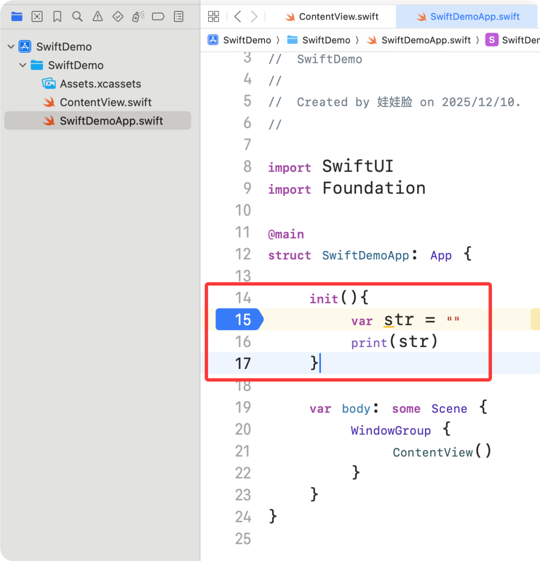Collapse the SwiftDemo folder group
This screenshot has height=561, width=540.
pyautogui.click(x=23, y=65)
